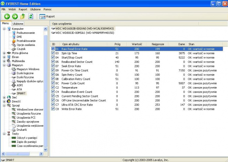Select the Multimedia tree item
228x162 pixels.
pyautogui.click(x=18, y=61)
